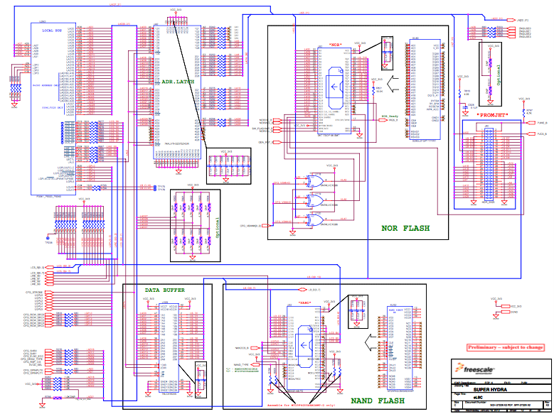Click the TP036 test point symbol
The image size is (554, 414).
coord(48,238)
